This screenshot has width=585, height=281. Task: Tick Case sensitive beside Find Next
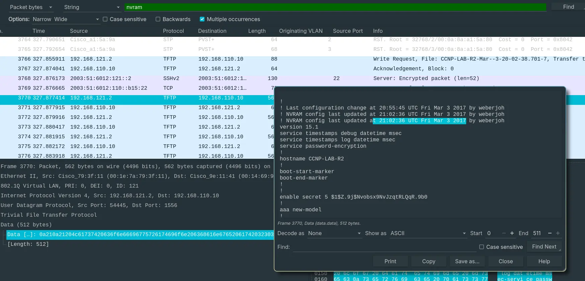tap(482, 247)
